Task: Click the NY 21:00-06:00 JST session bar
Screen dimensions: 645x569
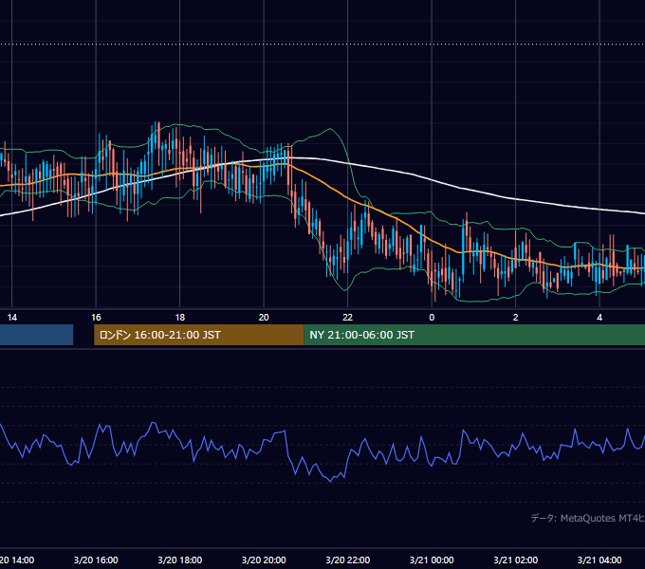Action: (x=474, y=335)
